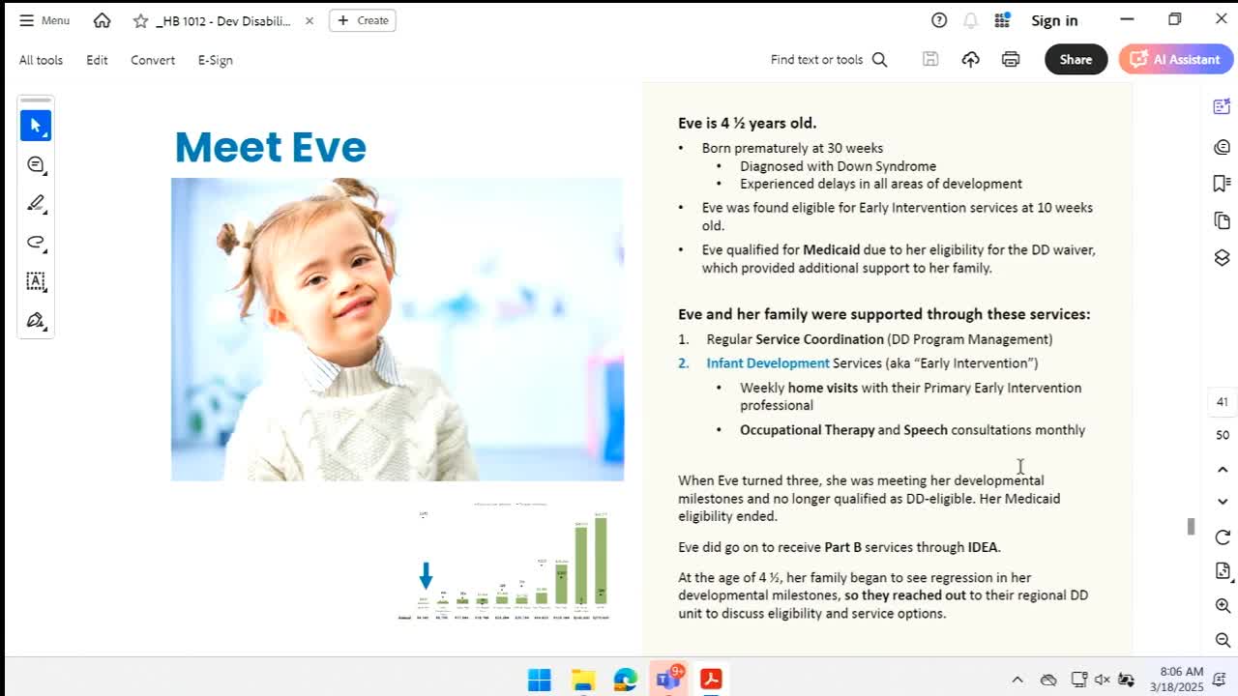This screenshot has width=1238, height=696.
Task: Click the Save icon
Action: click(x=930, y=59)
